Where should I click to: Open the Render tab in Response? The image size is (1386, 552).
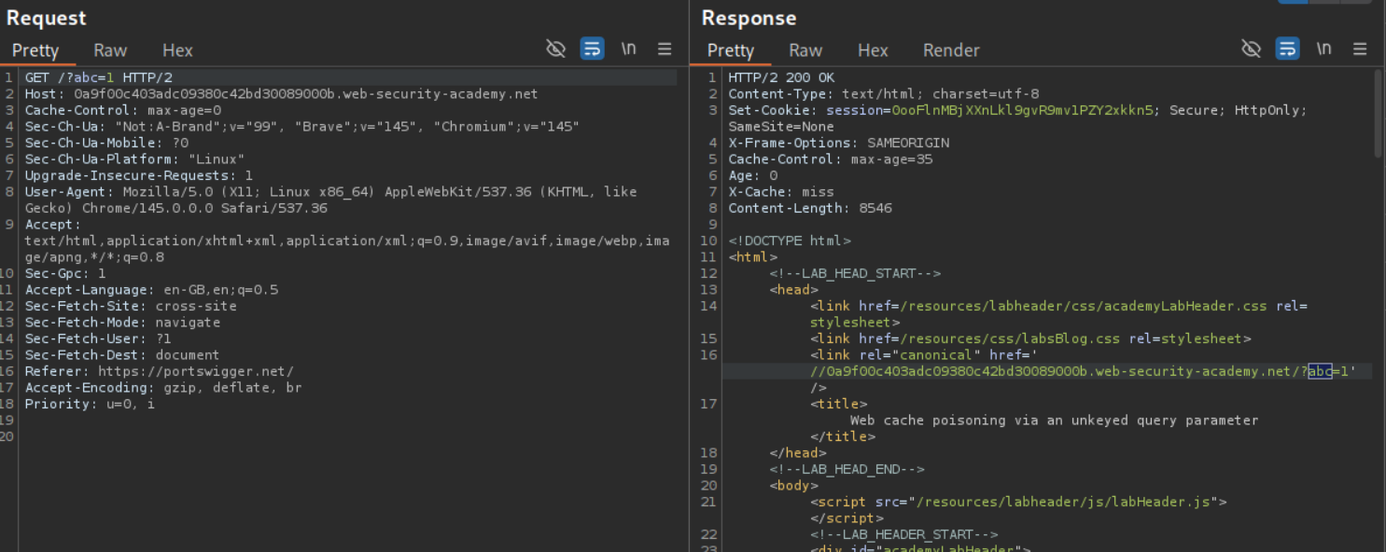pyautogui.click(x=951, y=50)
